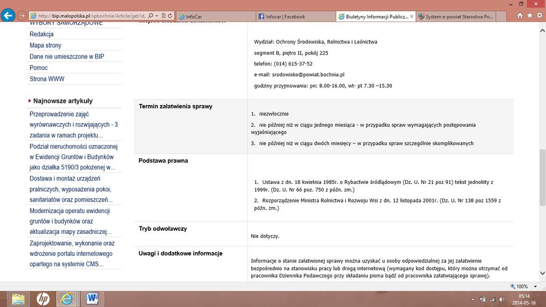Toggle the compatibility view icon in the address bar
The height and width of the screenshot is (307, 546).
[x=163, y=16]
